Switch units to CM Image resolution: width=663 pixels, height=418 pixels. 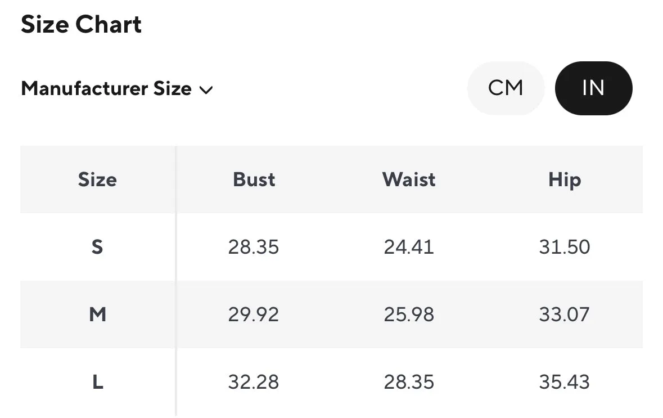pos(506,88)
